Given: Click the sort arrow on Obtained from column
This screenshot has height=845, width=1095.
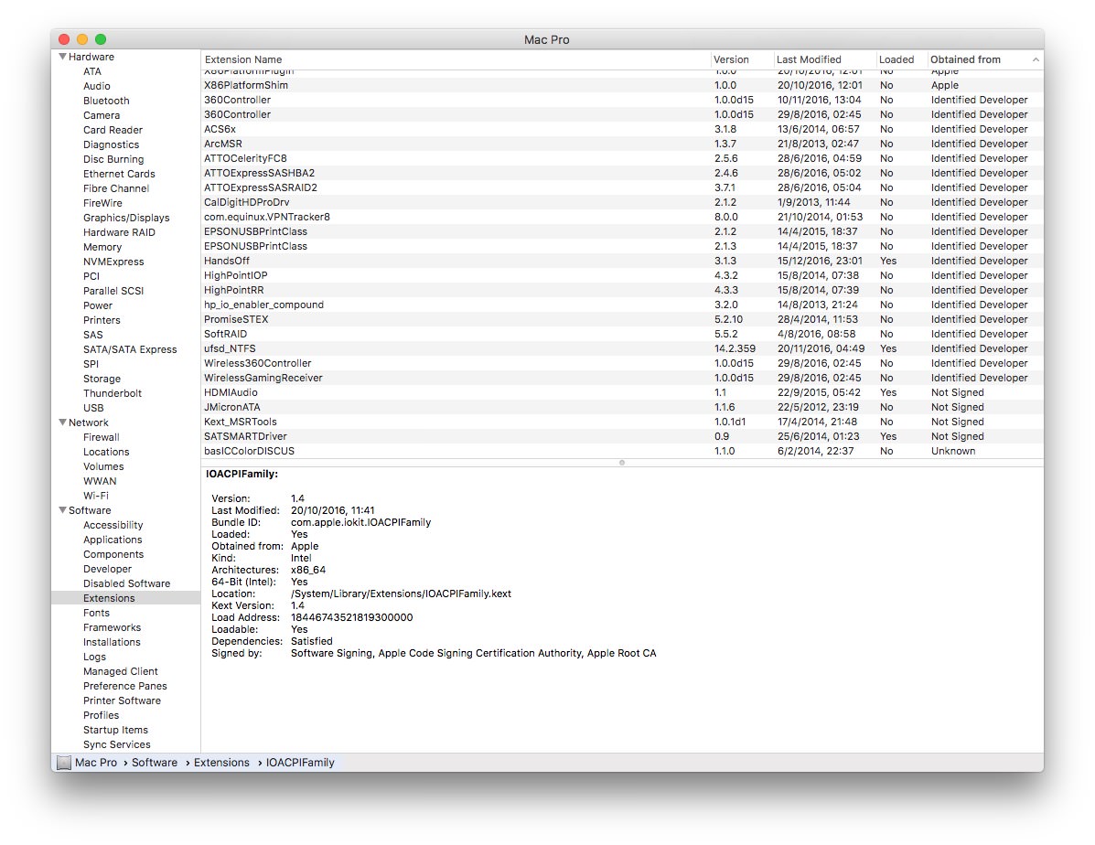Looking at the screenshot, I should [1036, 60].
